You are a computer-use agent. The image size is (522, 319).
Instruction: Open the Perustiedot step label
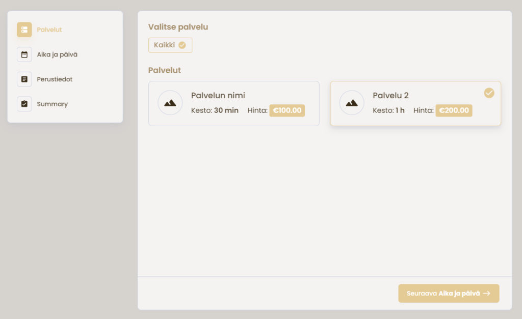[55, 79]
